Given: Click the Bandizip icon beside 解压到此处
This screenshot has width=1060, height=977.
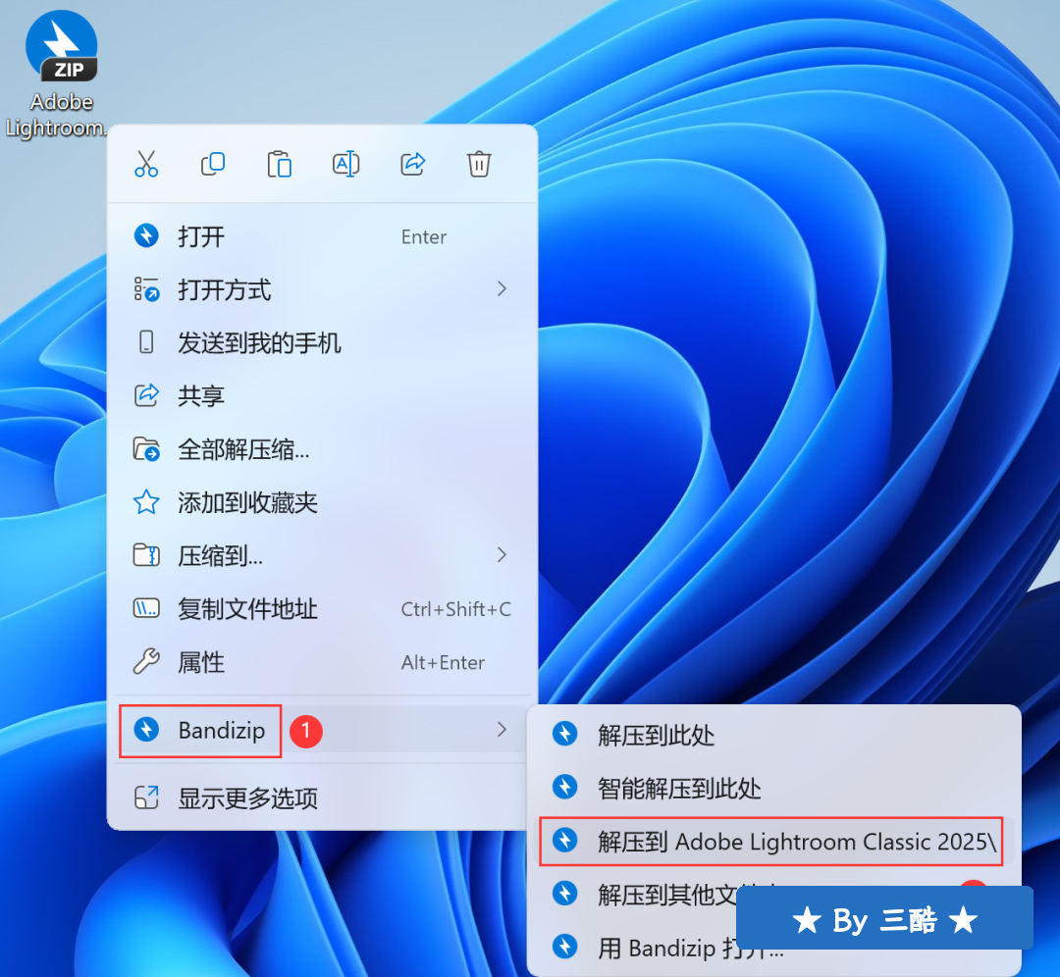Looking at the screenshot, I should 564,734.
